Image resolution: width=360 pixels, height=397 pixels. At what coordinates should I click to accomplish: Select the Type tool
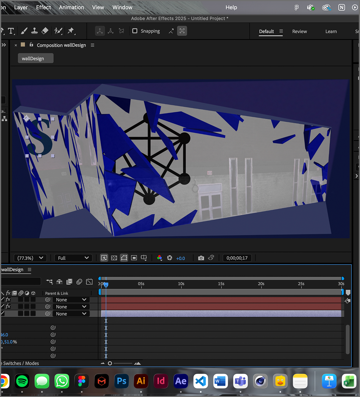point(11,31)
